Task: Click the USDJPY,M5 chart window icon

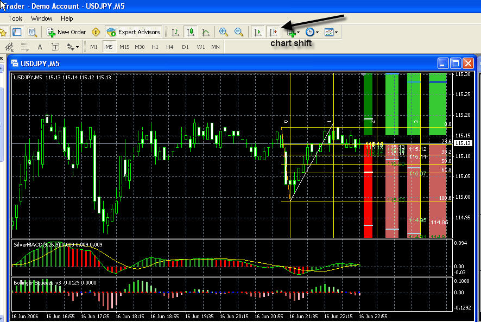Action: point(15,63)
